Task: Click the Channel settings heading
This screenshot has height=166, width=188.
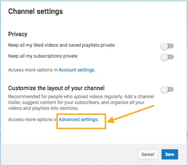Action: coord(35,12)
